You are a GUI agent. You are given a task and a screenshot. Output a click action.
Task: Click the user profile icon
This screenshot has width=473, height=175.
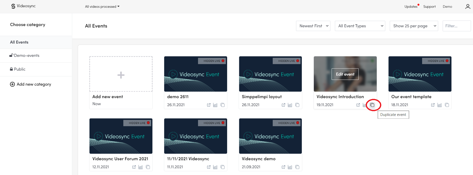click(x=467, y=7)
